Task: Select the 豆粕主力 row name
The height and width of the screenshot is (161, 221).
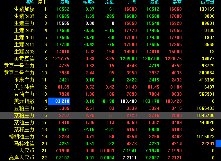Action: [24, 108]
